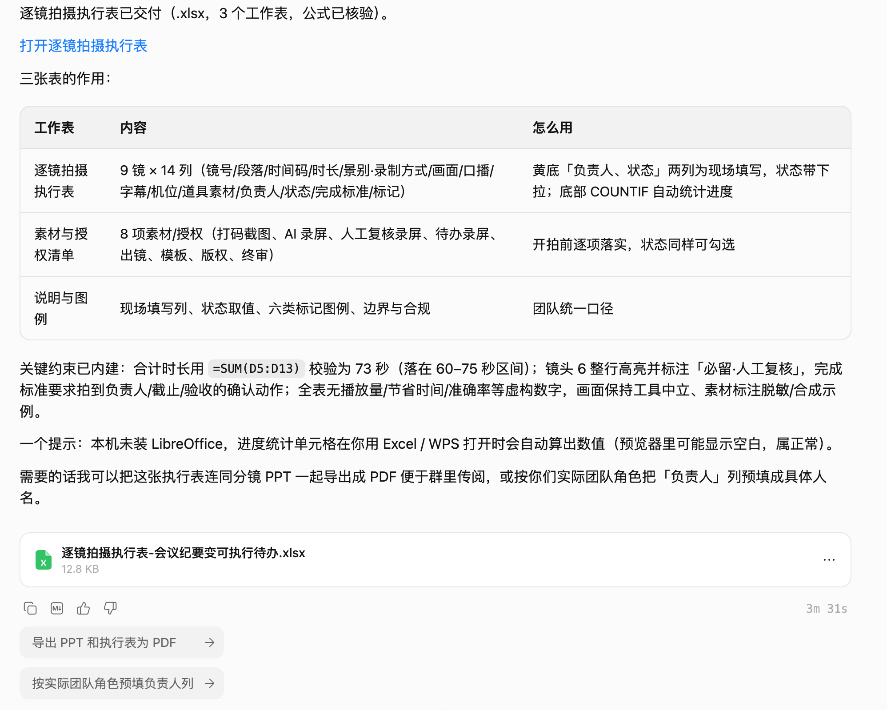This screenshot has width=887, height=710.
Task: Click the 3m 31s response time label
Action: point(827,609)
